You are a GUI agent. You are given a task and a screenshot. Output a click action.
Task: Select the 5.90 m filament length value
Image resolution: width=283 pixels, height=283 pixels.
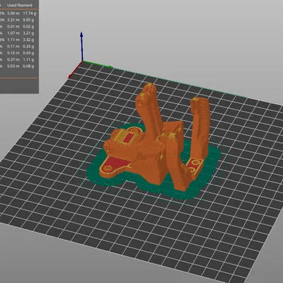point(13,13)
